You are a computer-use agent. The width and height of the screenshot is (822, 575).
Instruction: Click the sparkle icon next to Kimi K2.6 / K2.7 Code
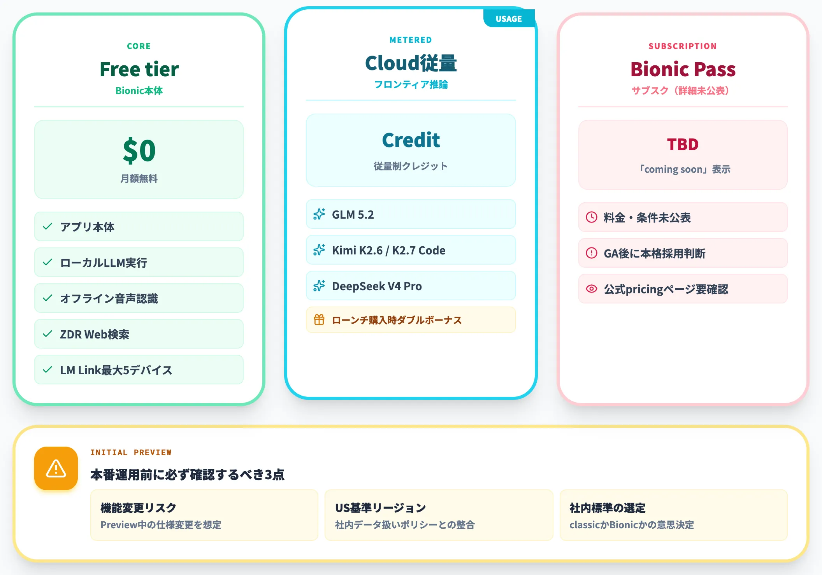coord(319,250)
